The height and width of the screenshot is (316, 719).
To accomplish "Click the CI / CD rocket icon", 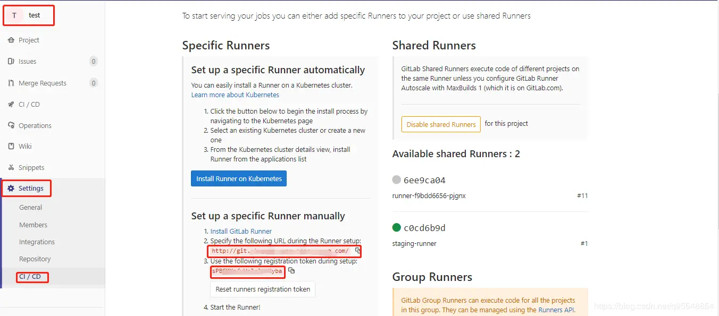I will (11, 105).
